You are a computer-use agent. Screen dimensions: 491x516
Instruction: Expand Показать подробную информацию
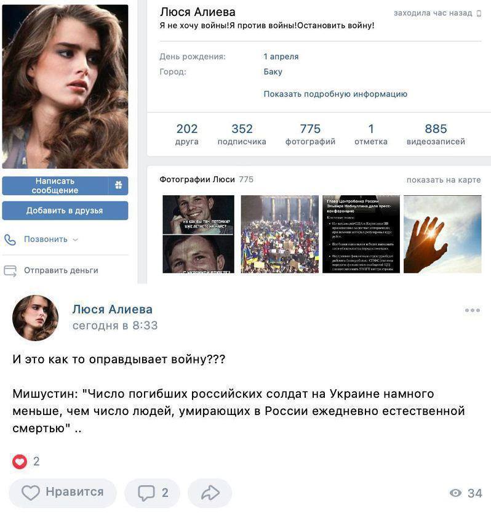click(335, 94)
